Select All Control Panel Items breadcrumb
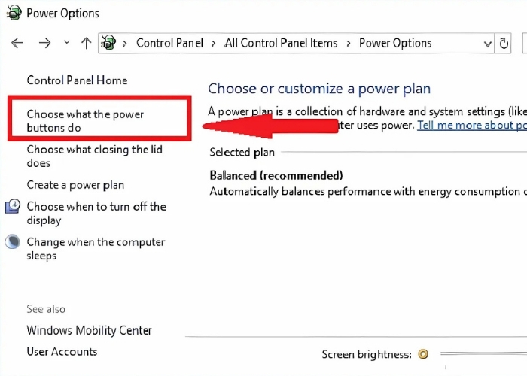Viewport: 527px width, 376px height. click(x=281, y=43)
